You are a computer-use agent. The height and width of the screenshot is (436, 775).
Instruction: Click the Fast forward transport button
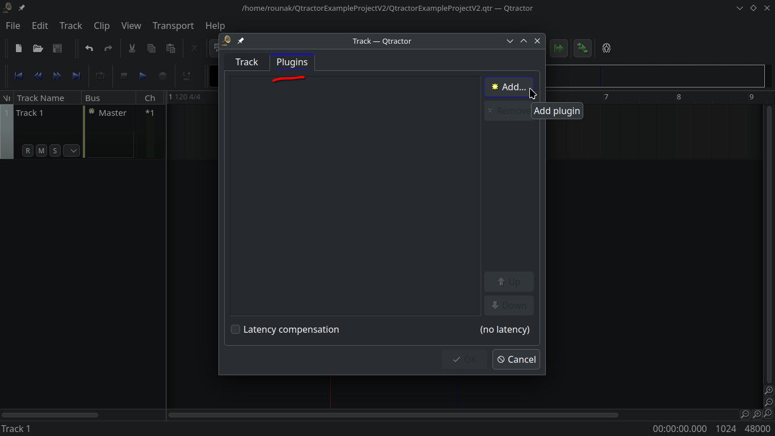pyautogui.click(x=57, y=76)
